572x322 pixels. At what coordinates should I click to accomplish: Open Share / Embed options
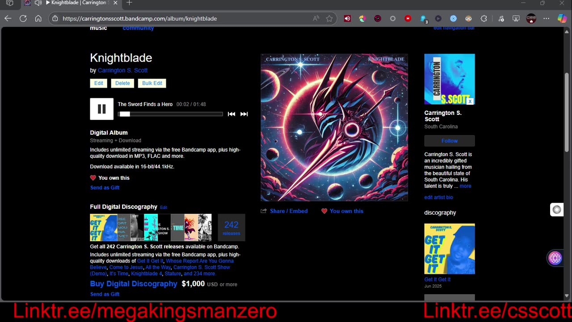tap(289, 211)
